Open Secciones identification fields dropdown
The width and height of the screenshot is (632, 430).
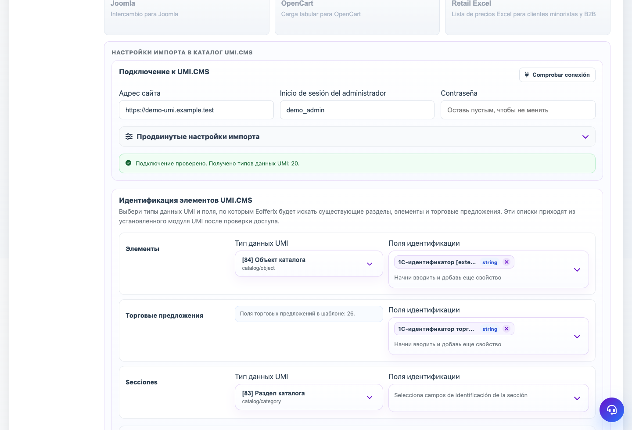(488, 398)
